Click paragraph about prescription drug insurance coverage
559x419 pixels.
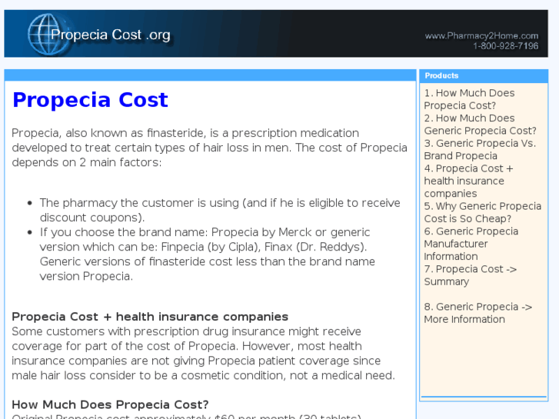[203, 353]
